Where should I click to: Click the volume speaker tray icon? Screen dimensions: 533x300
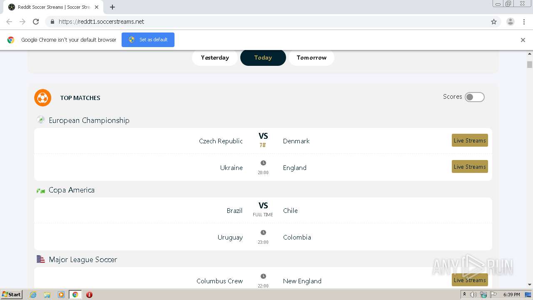tap(473, 295)
